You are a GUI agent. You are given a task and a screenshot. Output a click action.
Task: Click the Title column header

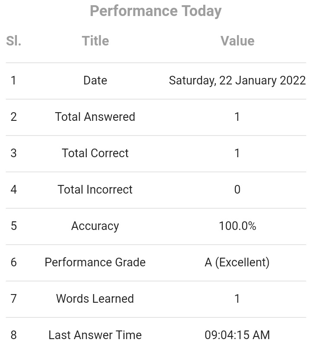click(95, 41)
